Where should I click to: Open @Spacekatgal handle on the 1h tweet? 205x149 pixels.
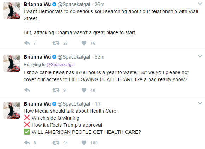pyautogui.click(x=74, y=104)
